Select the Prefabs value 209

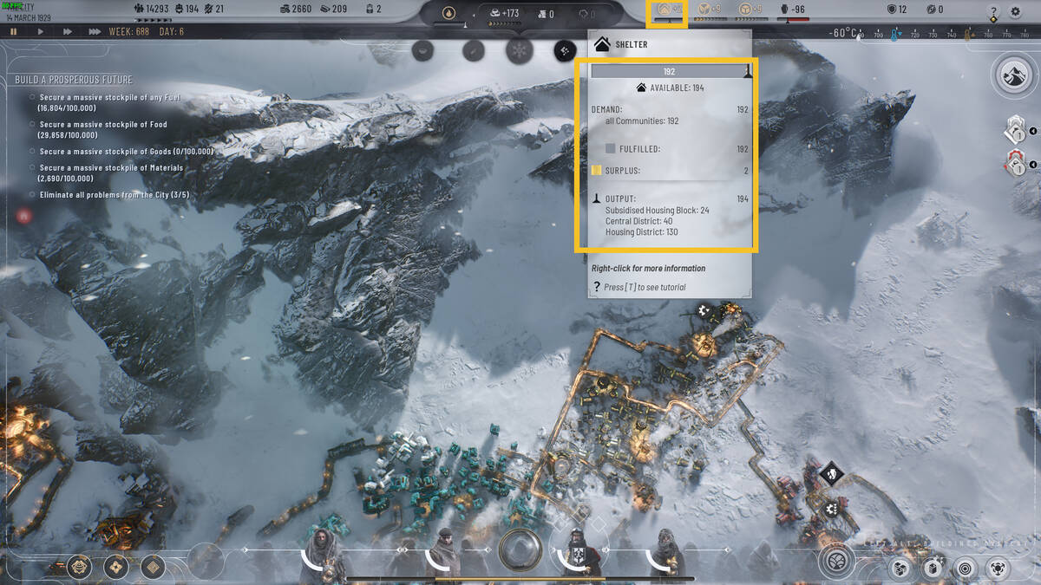(333, 10)
